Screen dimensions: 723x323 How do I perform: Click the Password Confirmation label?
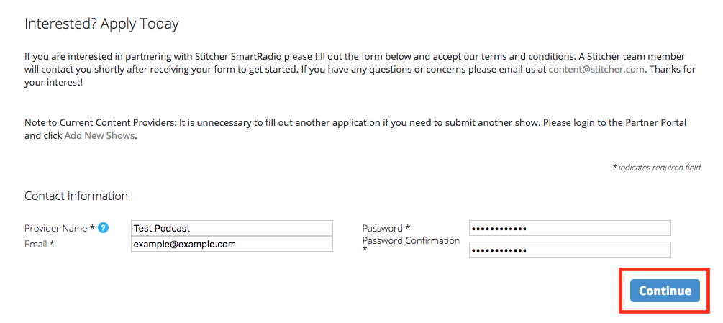[411, 245]
